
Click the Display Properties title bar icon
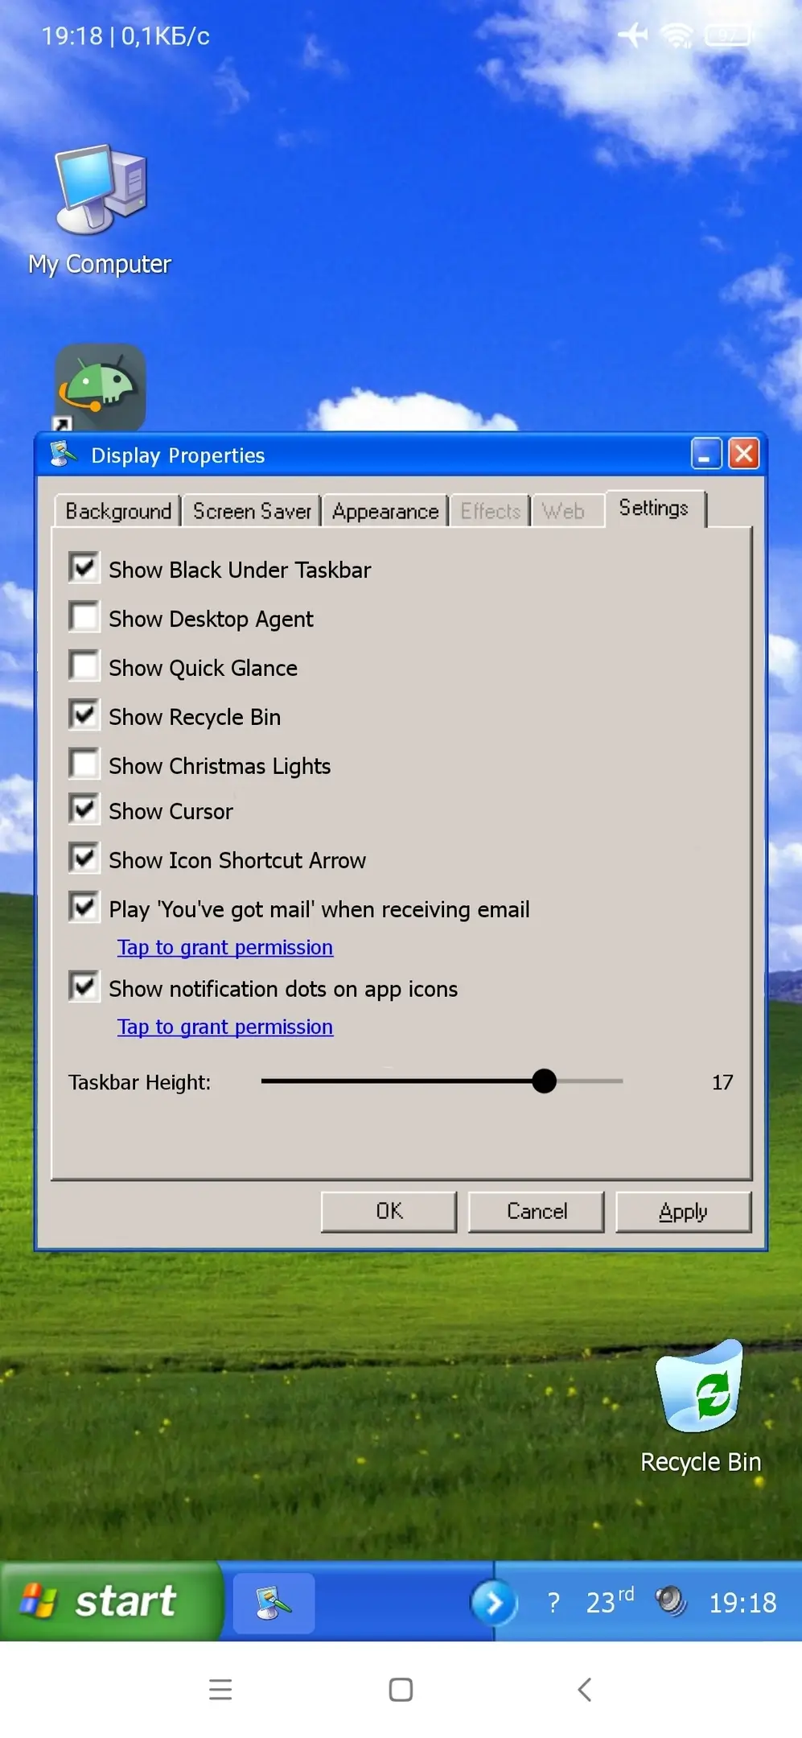[63, 455]
